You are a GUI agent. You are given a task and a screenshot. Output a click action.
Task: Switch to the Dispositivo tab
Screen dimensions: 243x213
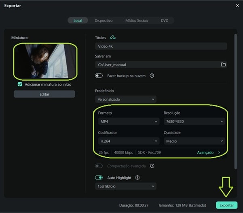[104, 21]
